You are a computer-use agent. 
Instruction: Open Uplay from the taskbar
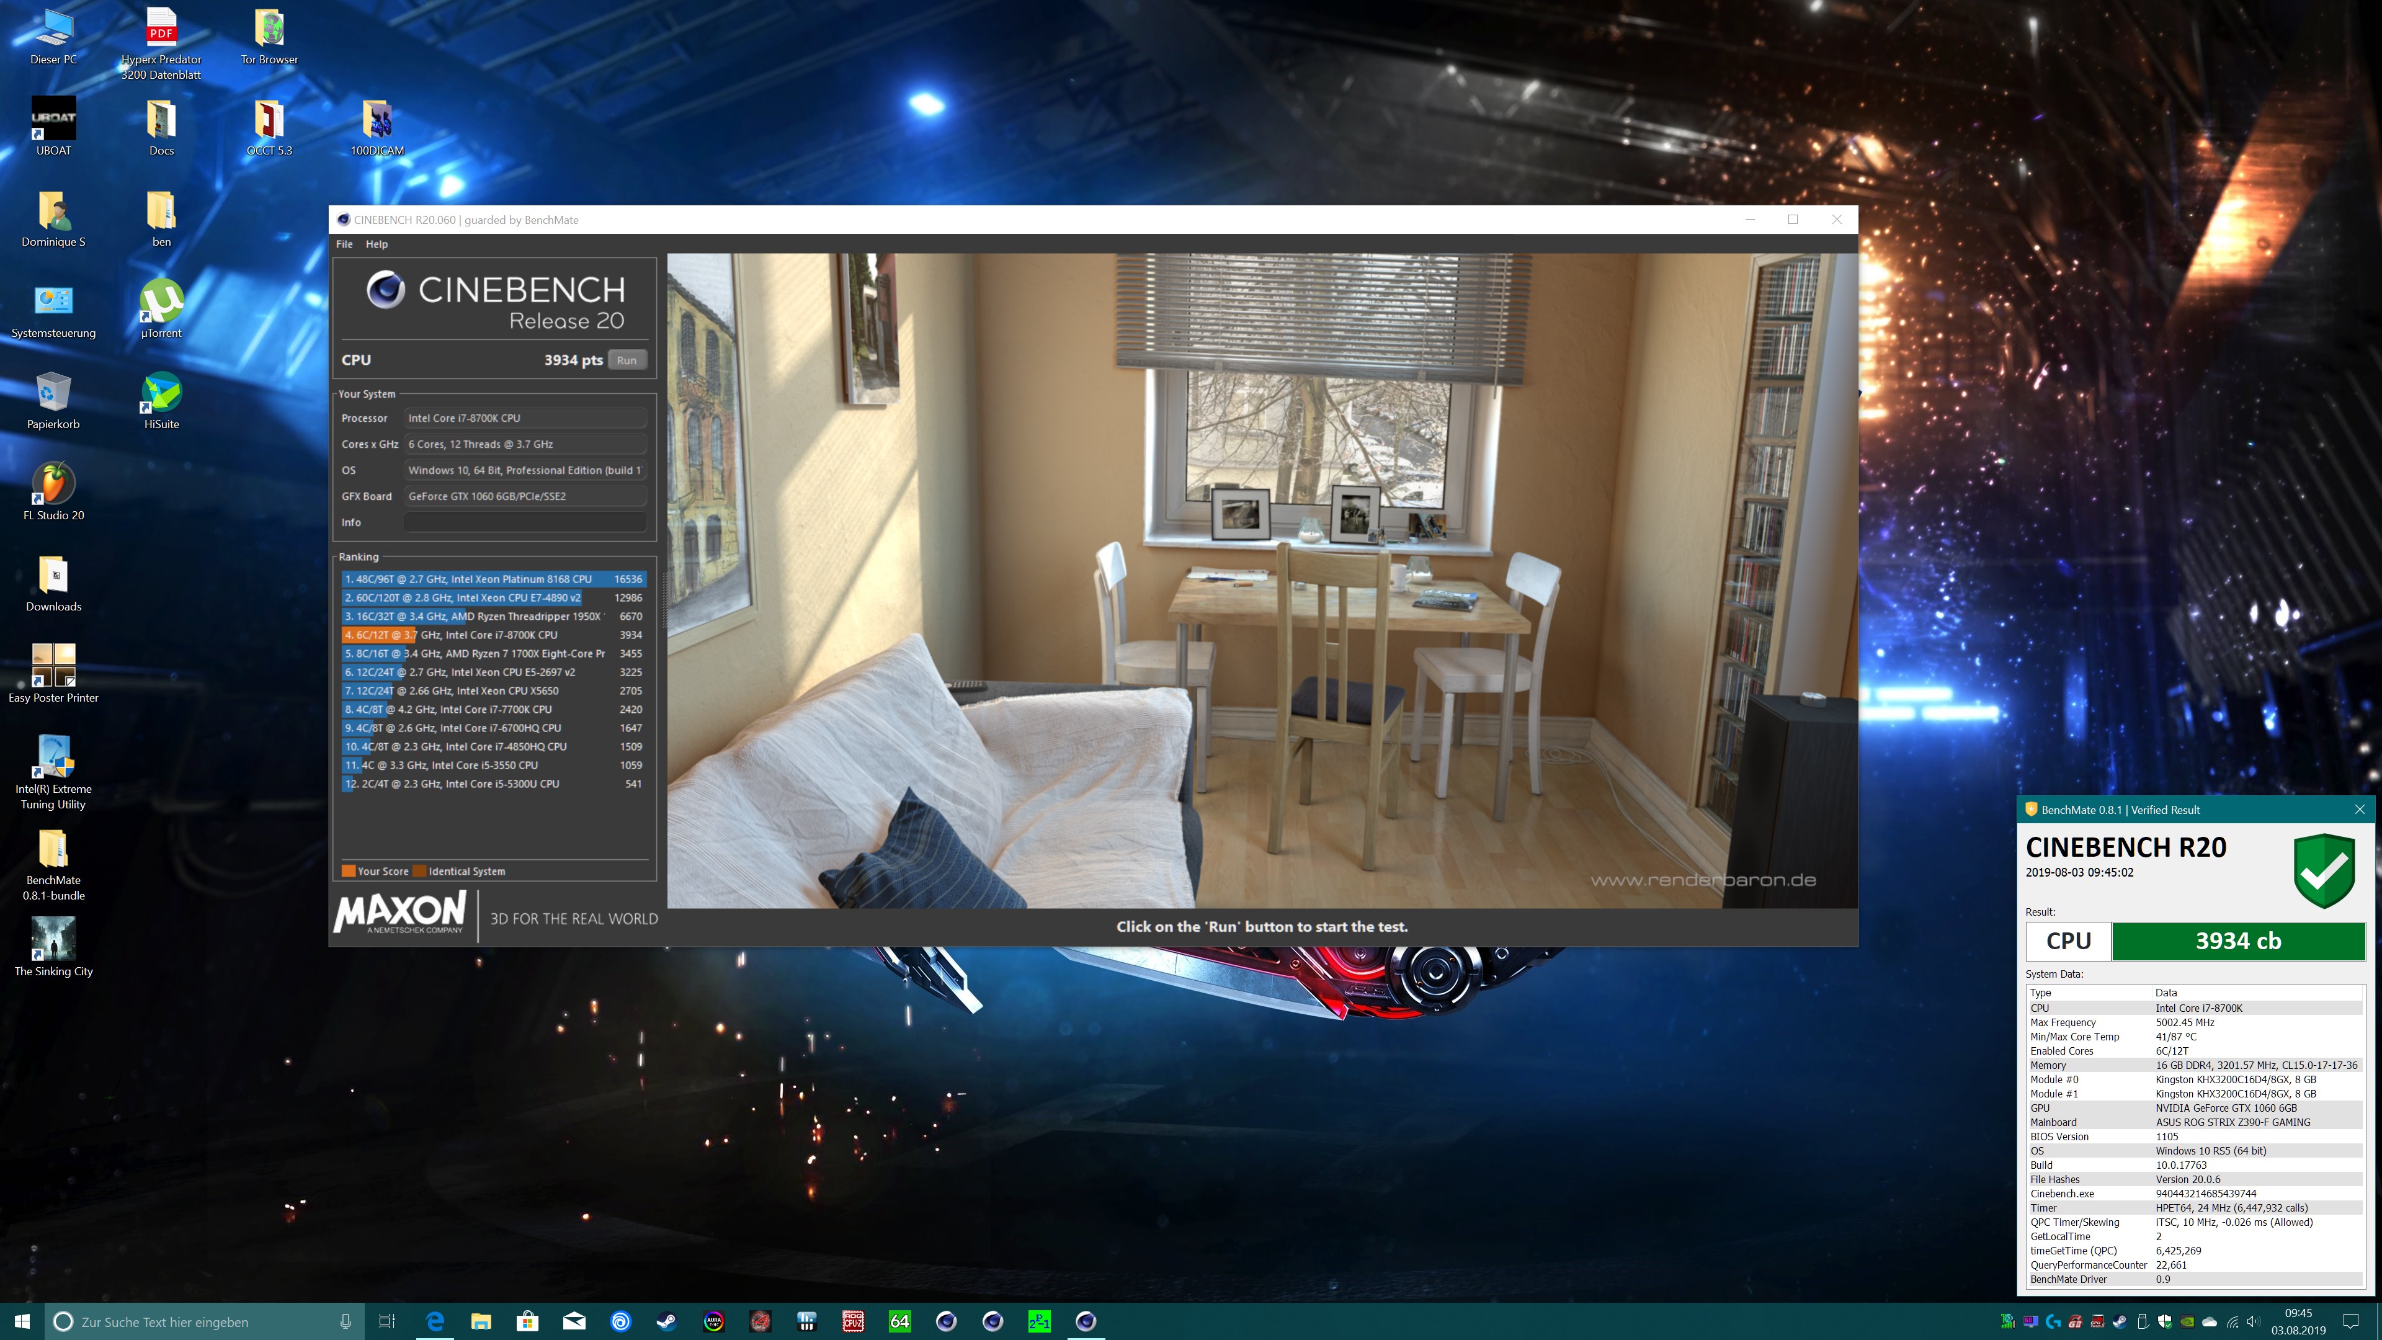click(x=620, y=1321)
